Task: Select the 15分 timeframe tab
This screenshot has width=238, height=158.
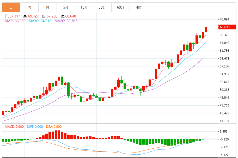Action: 84,7
